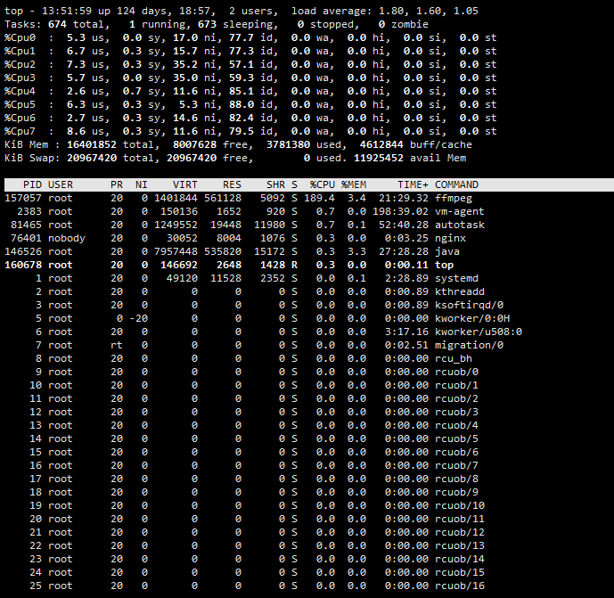Click the rcuob/16 command entry
The height and width of the screenshot is (598, 614).
[460, 586]
